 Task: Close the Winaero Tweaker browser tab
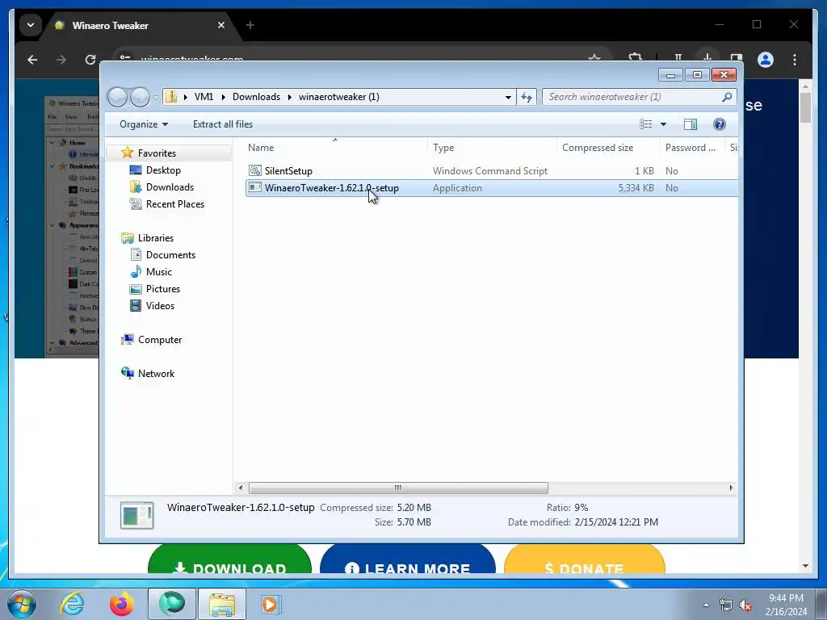pos(221,25)
